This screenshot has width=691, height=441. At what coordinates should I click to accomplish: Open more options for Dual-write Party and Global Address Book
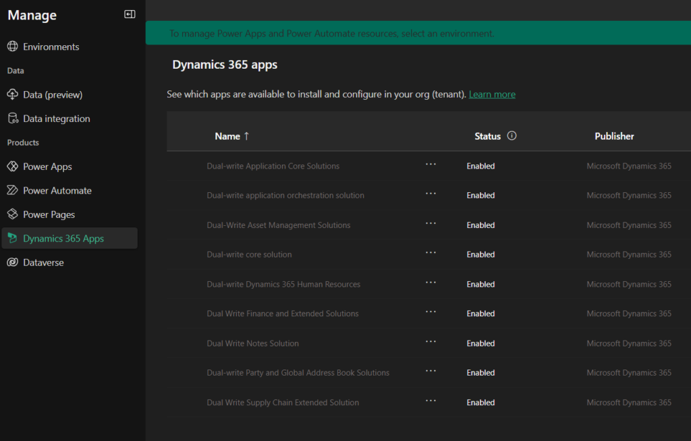(x=431, y=372)
